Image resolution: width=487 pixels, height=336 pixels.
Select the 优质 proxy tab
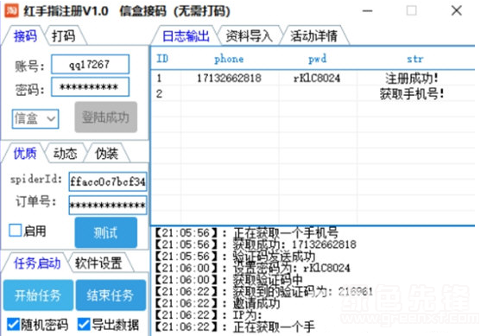coord(25,153)
